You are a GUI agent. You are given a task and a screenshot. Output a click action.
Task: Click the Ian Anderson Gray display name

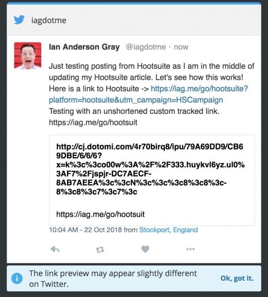[x=84, y=47]
